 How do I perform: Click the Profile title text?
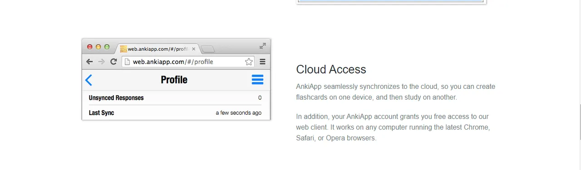tap(174, 80)
